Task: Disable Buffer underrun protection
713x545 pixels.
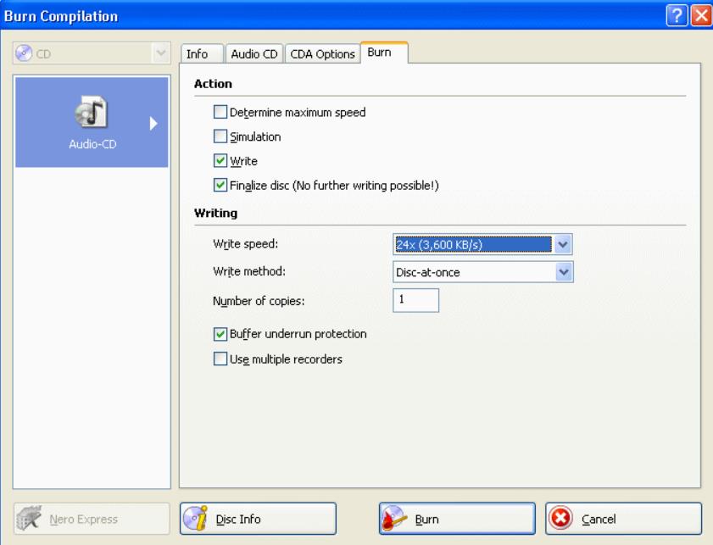Action: (220, 334)
